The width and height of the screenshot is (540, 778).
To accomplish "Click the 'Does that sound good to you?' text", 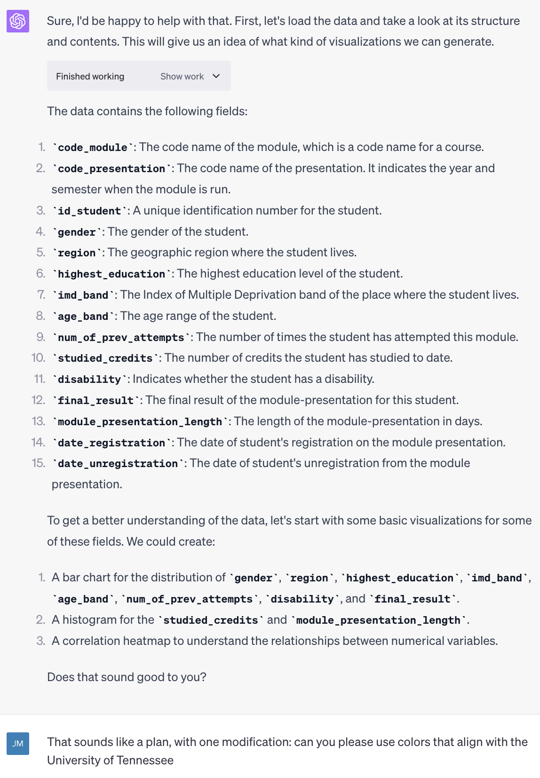I will coord(127,677).
